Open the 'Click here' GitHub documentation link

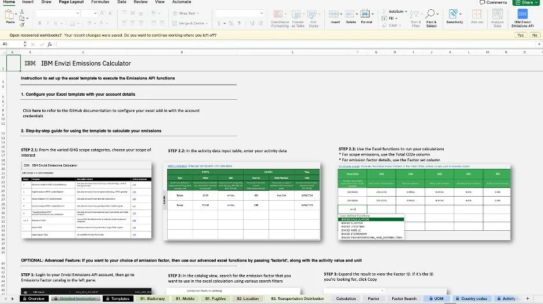pos(32,111)
